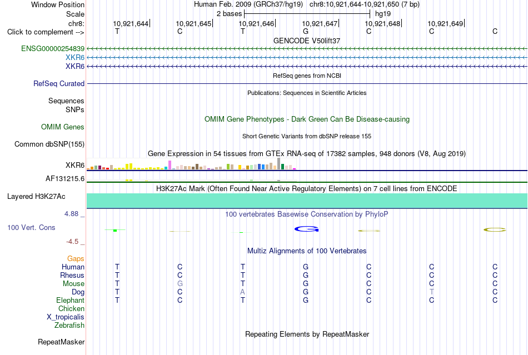Select the light-blue XKR6 GENCODE label
Screen dimensions: 528x355
coord(75,58)
